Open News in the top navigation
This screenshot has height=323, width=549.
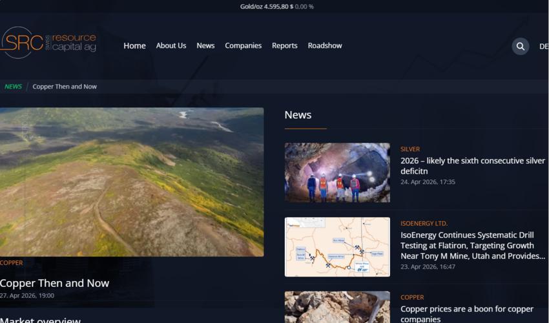tap(205, 45)
